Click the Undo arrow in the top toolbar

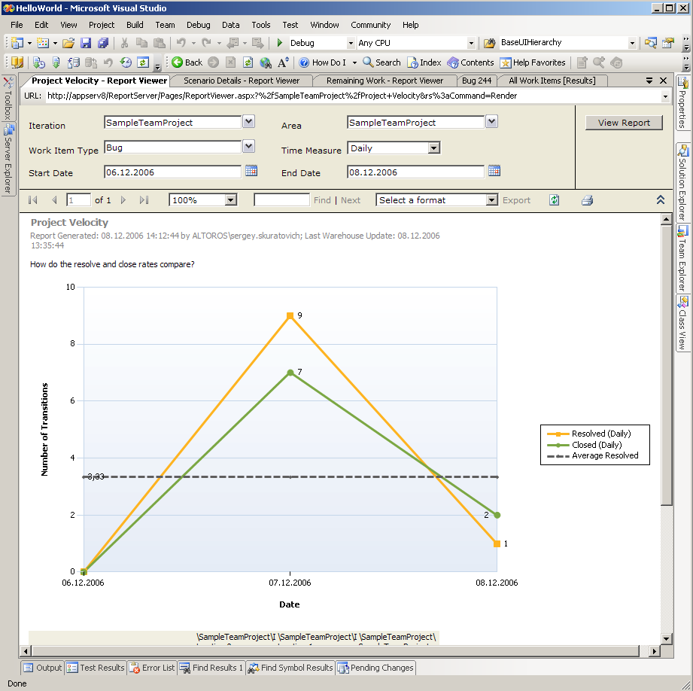coord(181,43)
